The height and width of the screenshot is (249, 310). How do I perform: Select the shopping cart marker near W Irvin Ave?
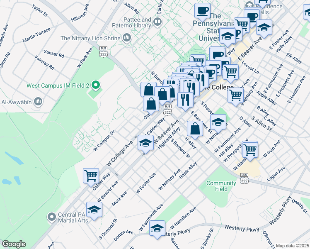point(250,149)
